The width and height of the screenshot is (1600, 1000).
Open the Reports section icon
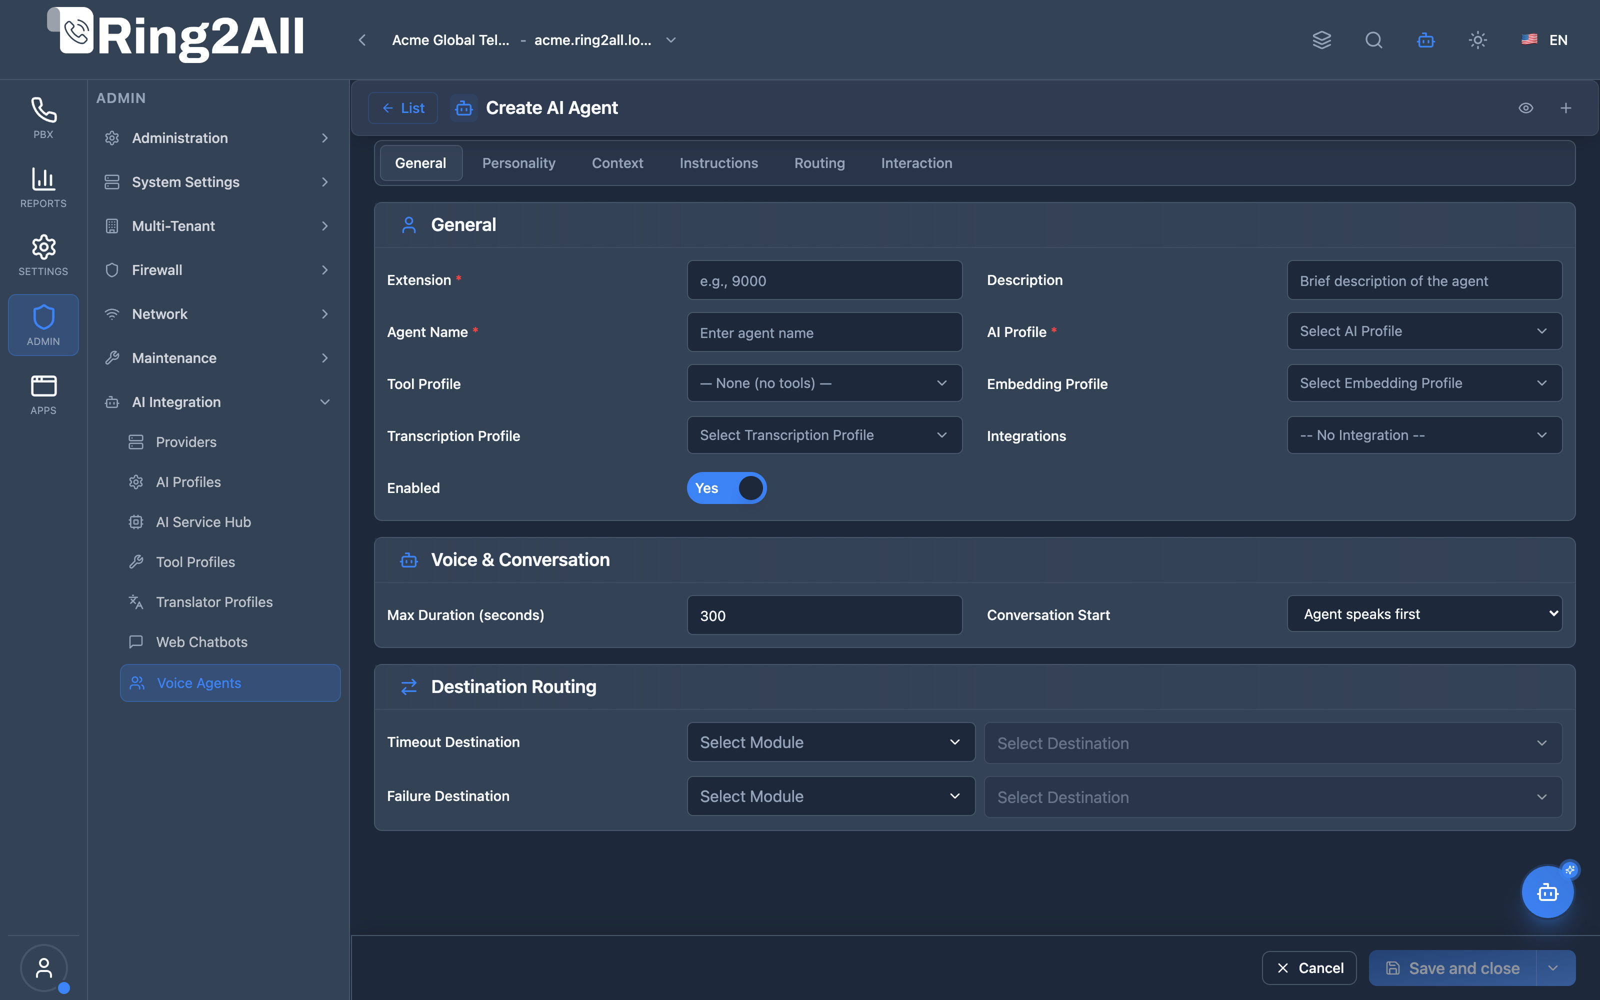point(43,187)
